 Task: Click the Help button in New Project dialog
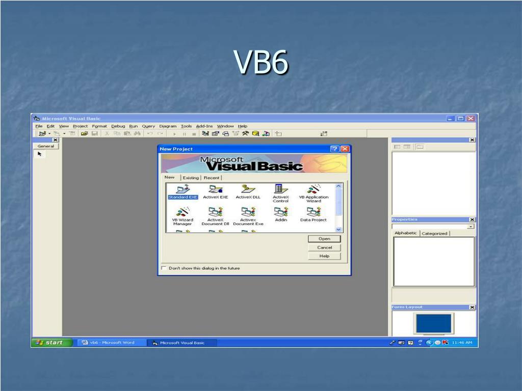click(x=324, y=256)
